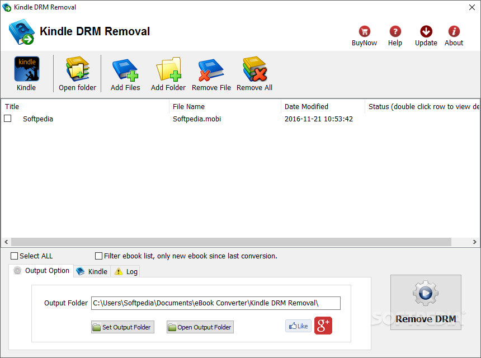
Task: Click Set Output Folder button
Action: 122,327
